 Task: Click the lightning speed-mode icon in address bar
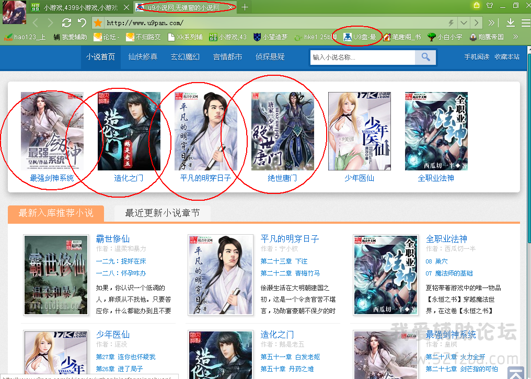451,22
